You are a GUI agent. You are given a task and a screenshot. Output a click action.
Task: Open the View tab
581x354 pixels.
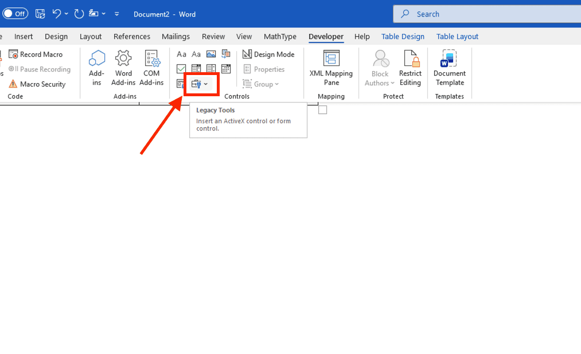click(244, 37)
